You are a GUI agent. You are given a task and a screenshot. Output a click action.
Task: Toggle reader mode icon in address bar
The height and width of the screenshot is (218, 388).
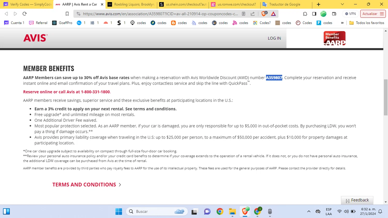243,14
